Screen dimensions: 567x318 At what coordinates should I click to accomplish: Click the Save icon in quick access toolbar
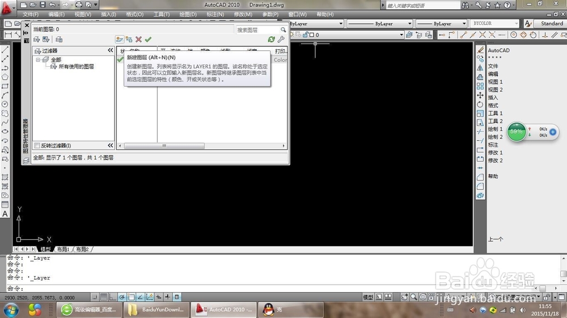[x=43, y=5]
